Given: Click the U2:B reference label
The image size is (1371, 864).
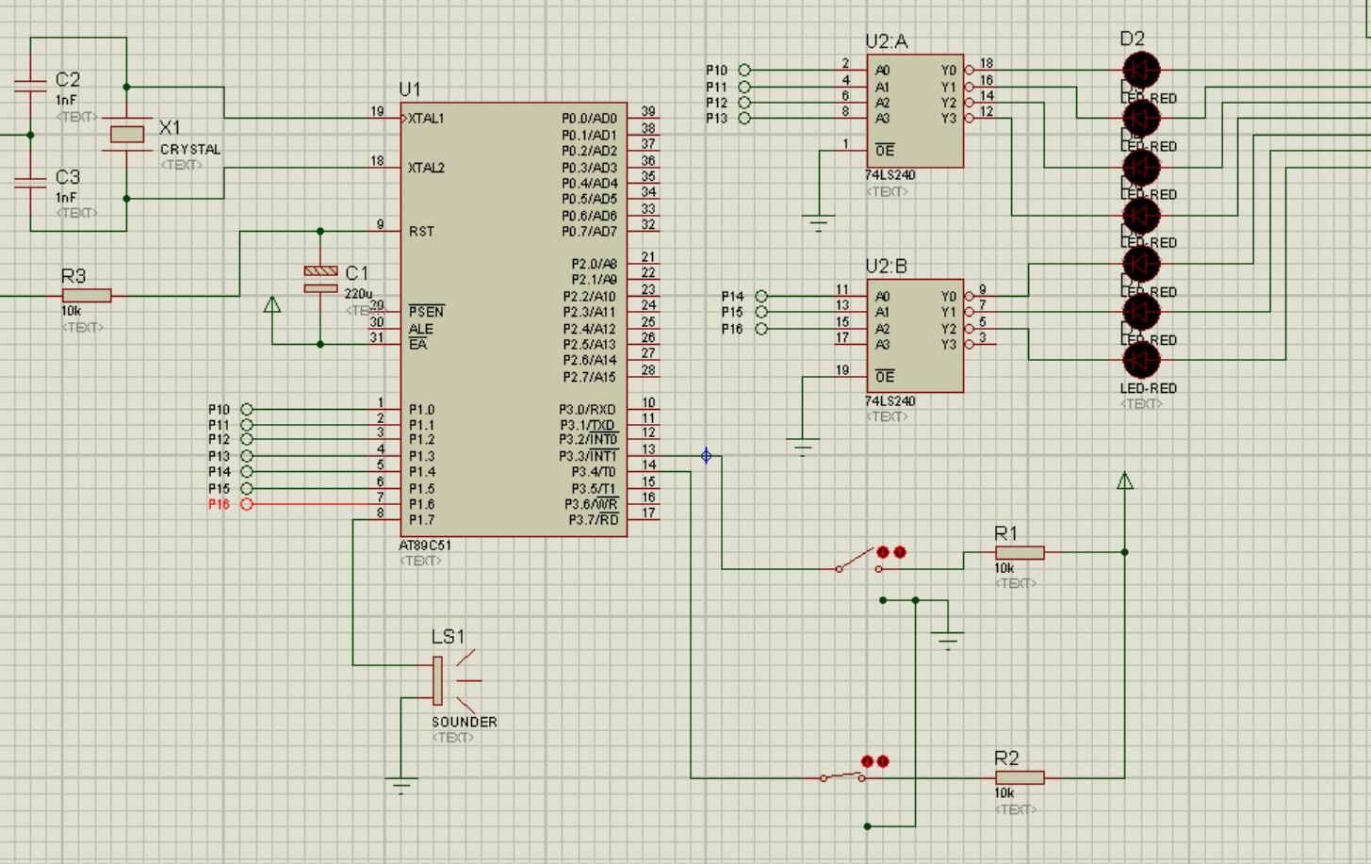Looking at the screenshot, I should click(x=887, y=267).
